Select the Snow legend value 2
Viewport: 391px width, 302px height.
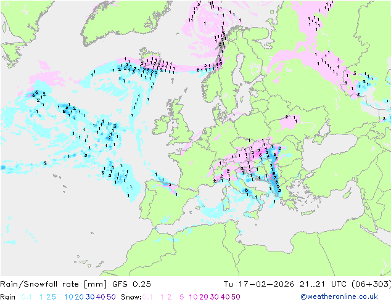(x=170, y=297)
